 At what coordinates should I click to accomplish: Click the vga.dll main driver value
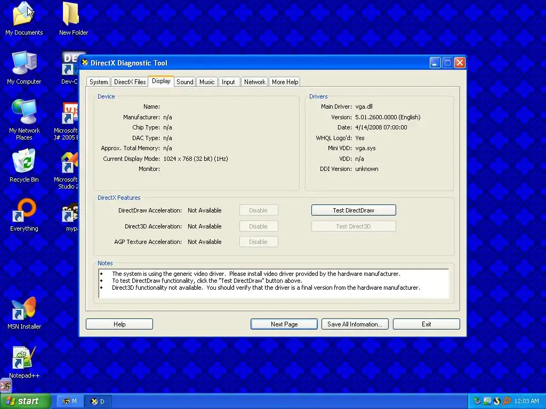(364, 107)
